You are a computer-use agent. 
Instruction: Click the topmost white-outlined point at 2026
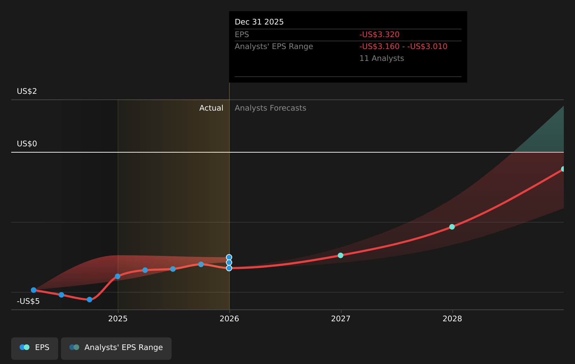pos(229,257)
